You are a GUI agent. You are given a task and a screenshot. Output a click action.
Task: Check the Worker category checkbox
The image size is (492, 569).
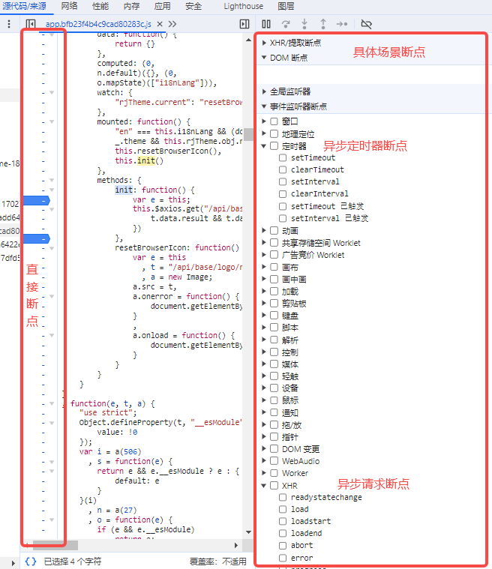(274, 473)
